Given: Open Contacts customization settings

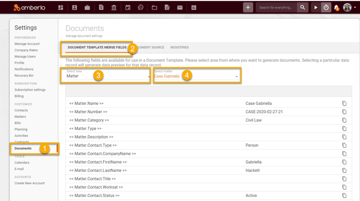Looking at the screenshot, I should click(x=21, y=110).
